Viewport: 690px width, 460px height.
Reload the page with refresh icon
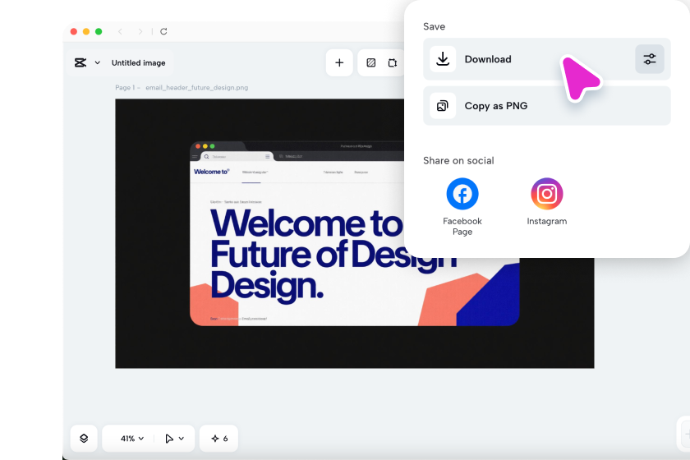[163, 31]
